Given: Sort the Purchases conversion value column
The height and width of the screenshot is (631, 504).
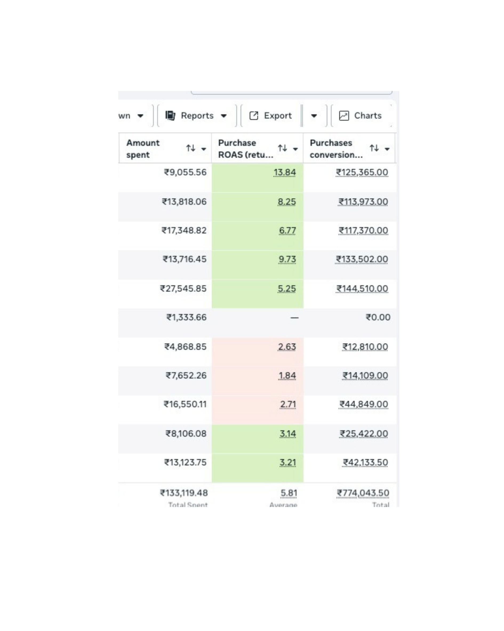Looking at the screenshot, I should [x=374, y=148].
